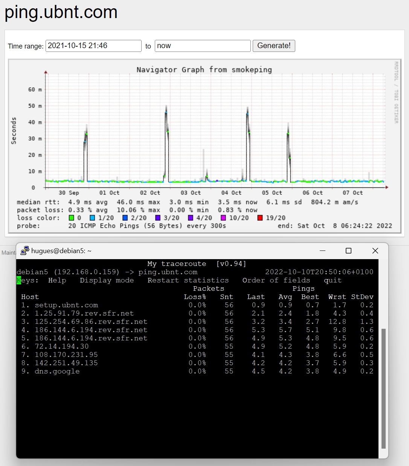Click the Snt column header
Screen dimensions: 409x466
pyautogui.click(x=227, y=297)
